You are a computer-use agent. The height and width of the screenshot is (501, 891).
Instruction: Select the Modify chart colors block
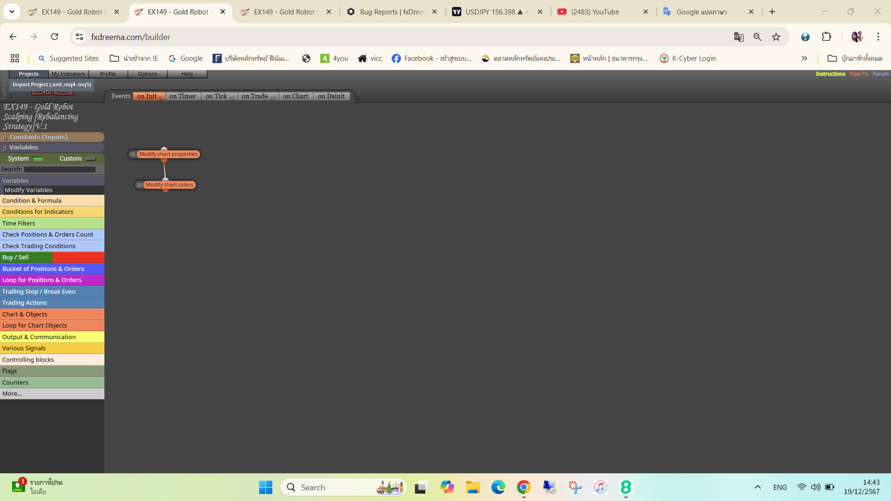169,185
